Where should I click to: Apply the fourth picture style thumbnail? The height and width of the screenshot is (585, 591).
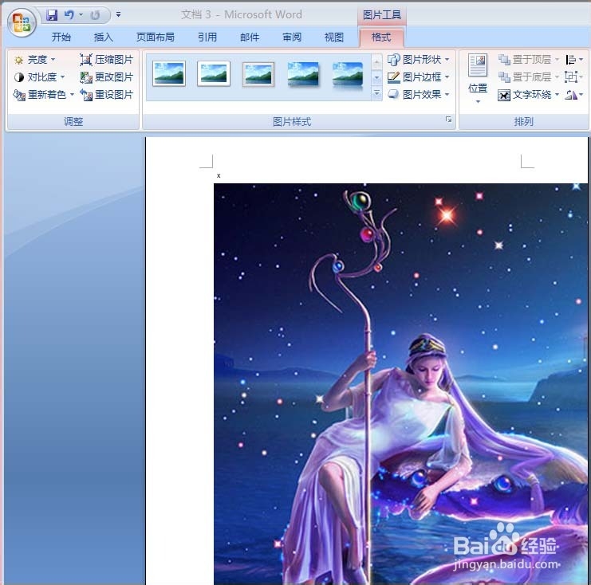303,74
